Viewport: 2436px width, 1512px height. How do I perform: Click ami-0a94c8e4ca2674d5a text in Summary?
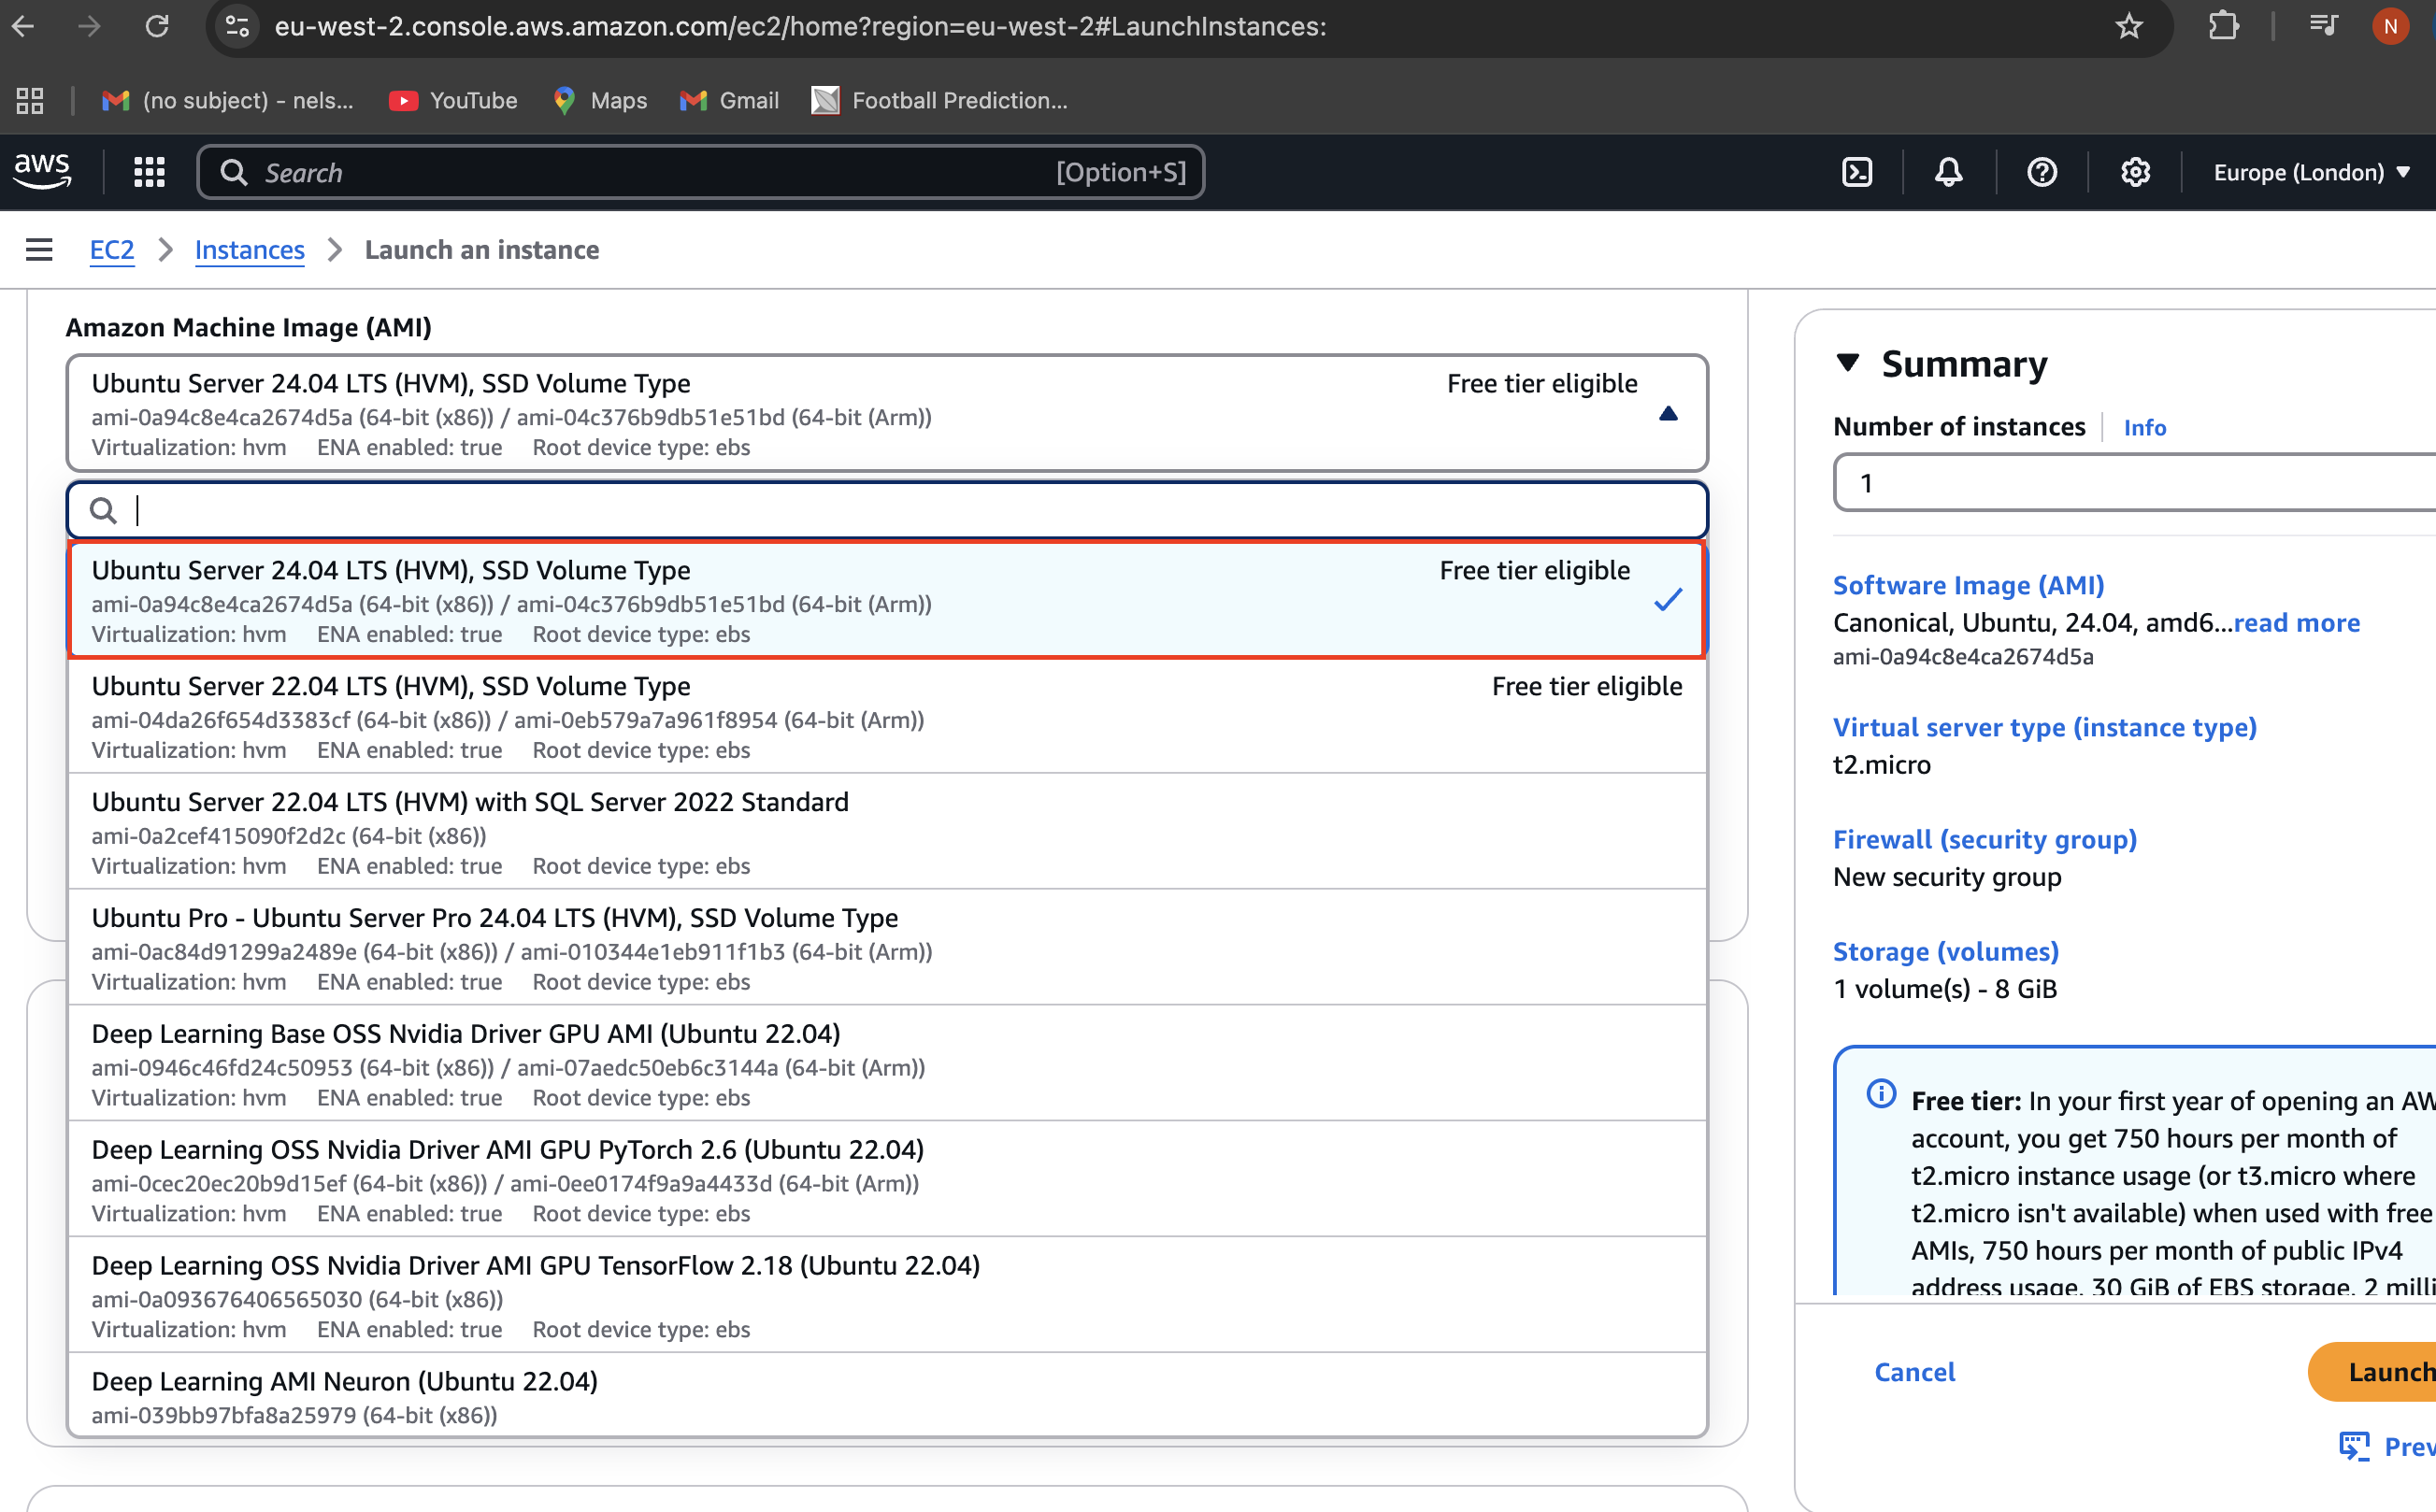click(1963, 657)
